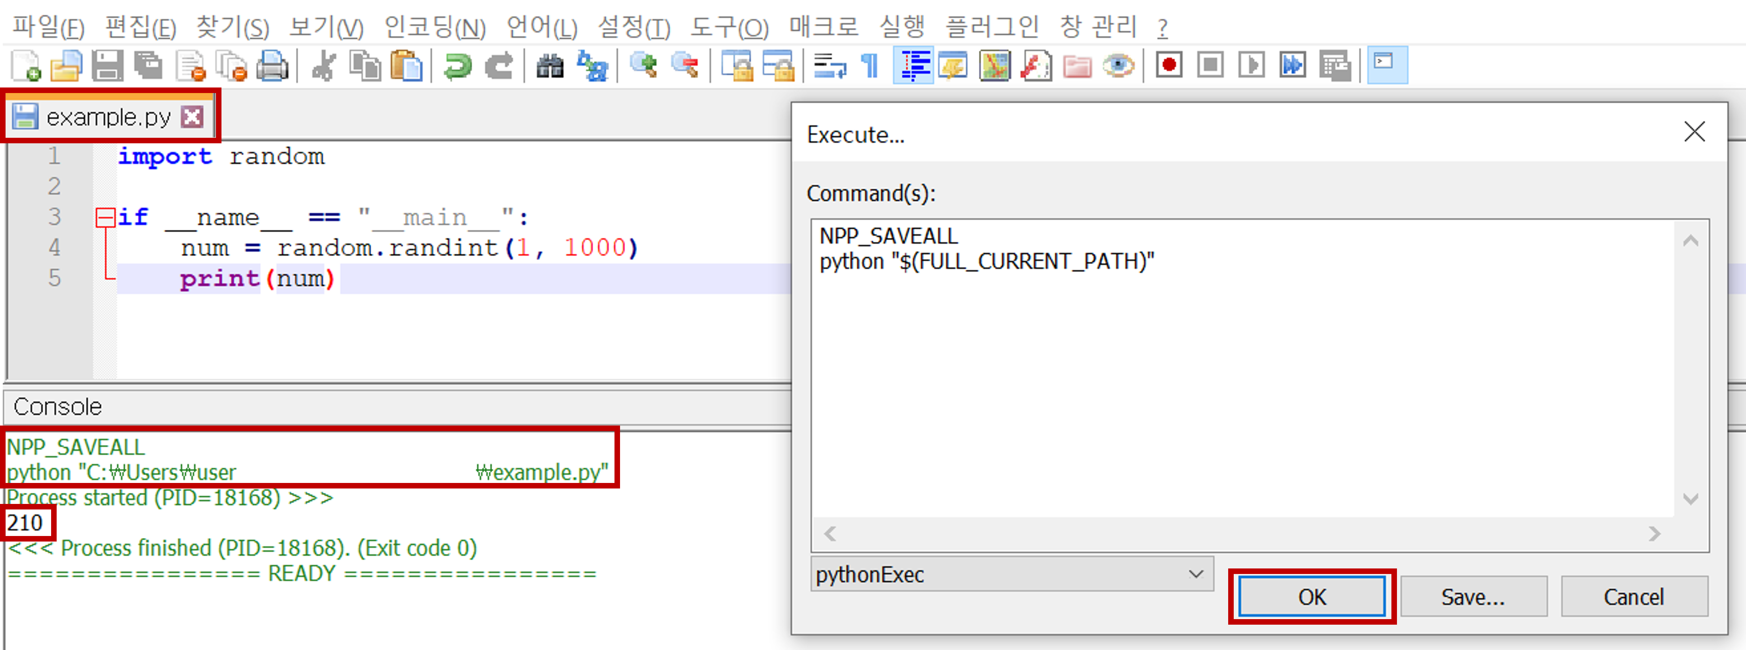Click the Print toolbar icon
The width and height of the screenshot is (1746, 650).
(x=273, y=67)
